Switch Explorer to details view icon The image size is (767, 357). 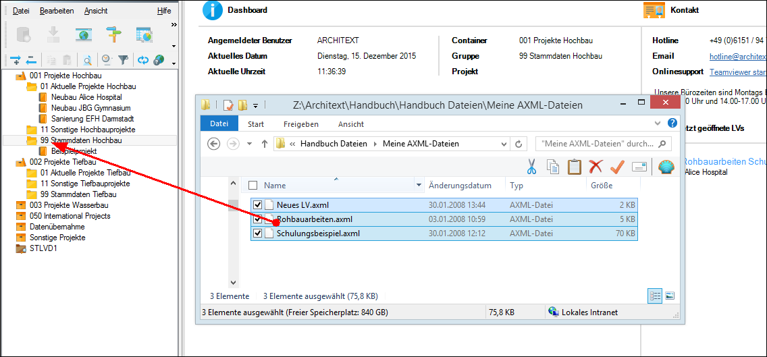pyautogui.click(x=654, y=296)
